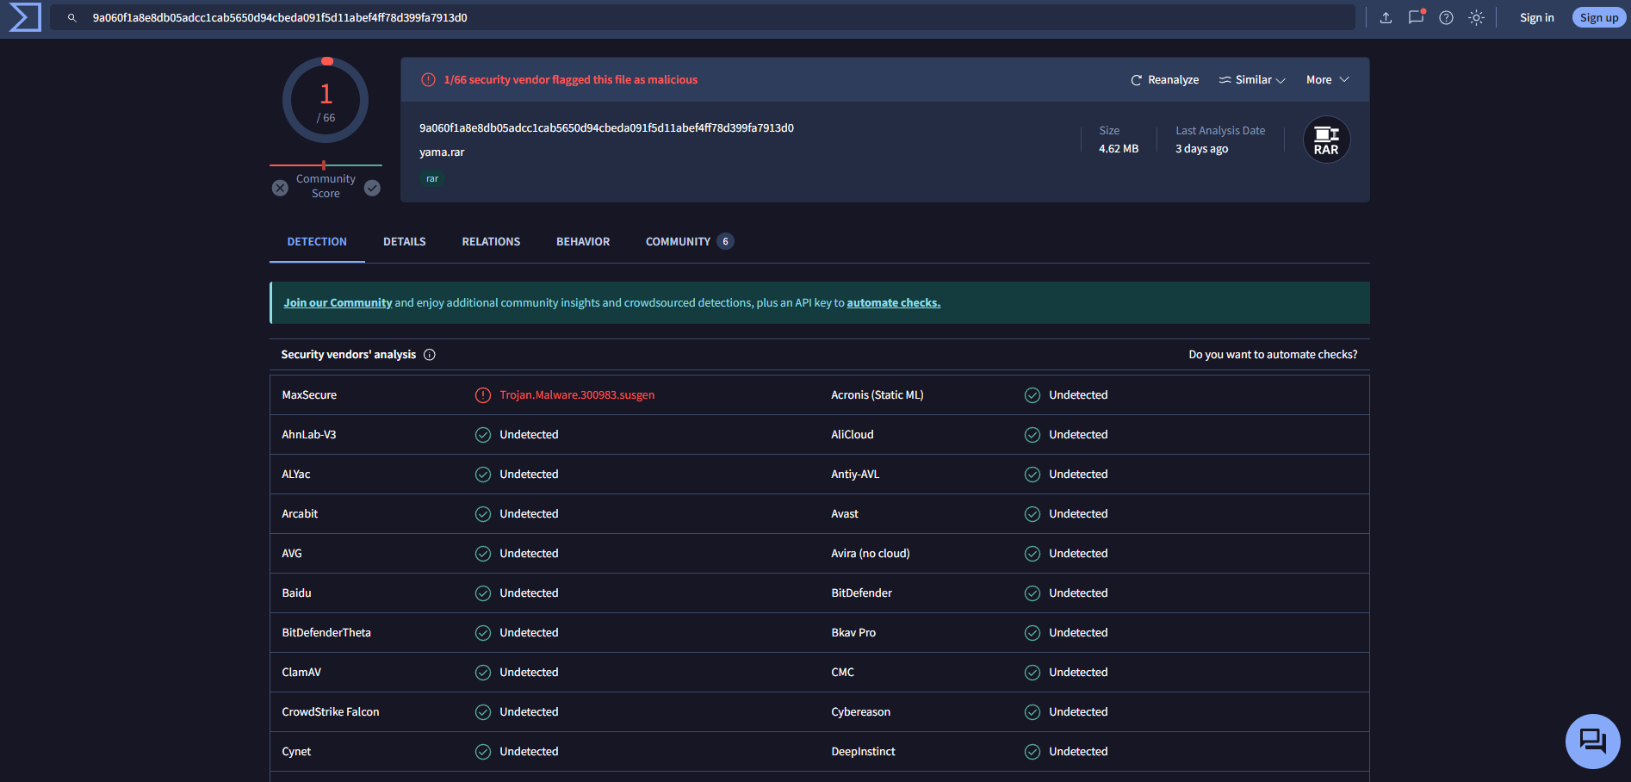Click the CMC vendor name

[x=843, y=673]
